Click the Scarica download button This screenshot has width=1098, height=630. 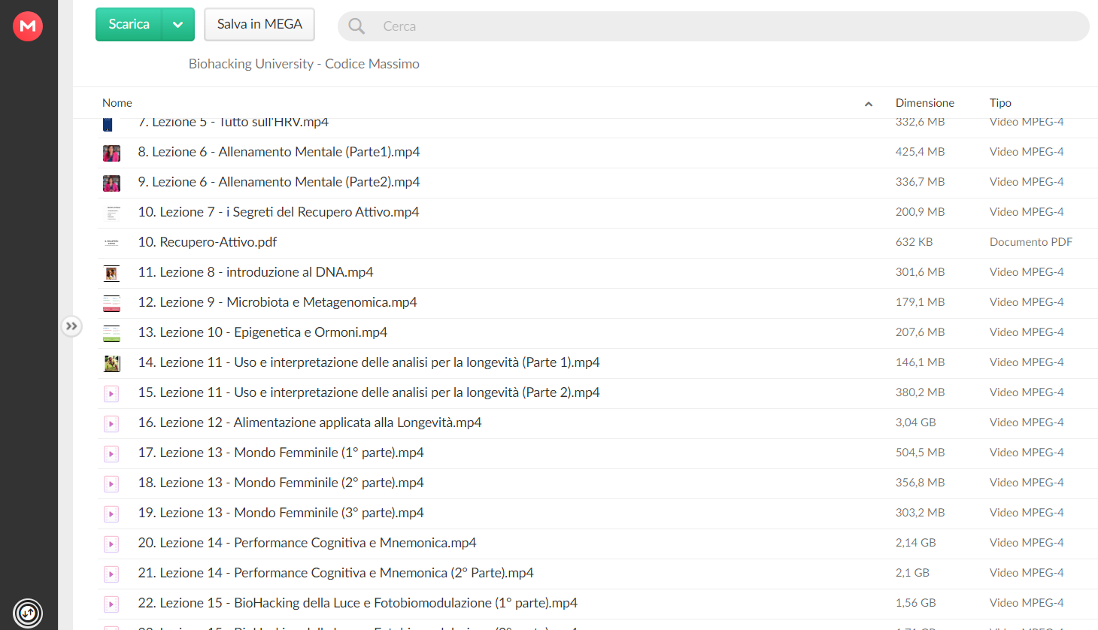pyautogui.click(x=129, y=25)
